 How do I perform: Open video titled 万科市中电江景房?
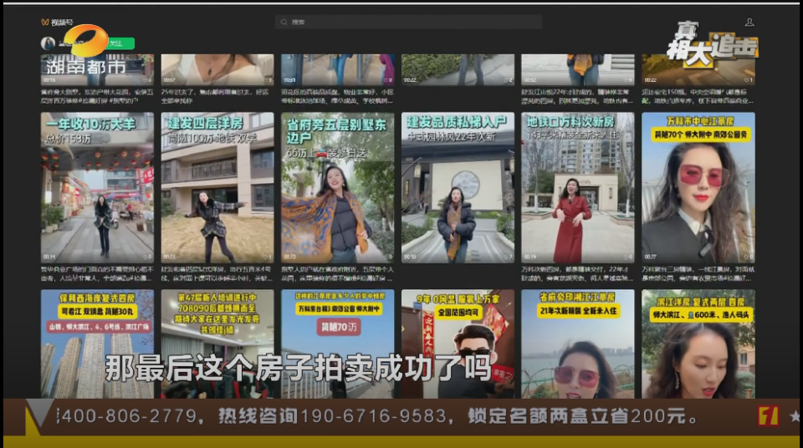click(x=698, y=187)
